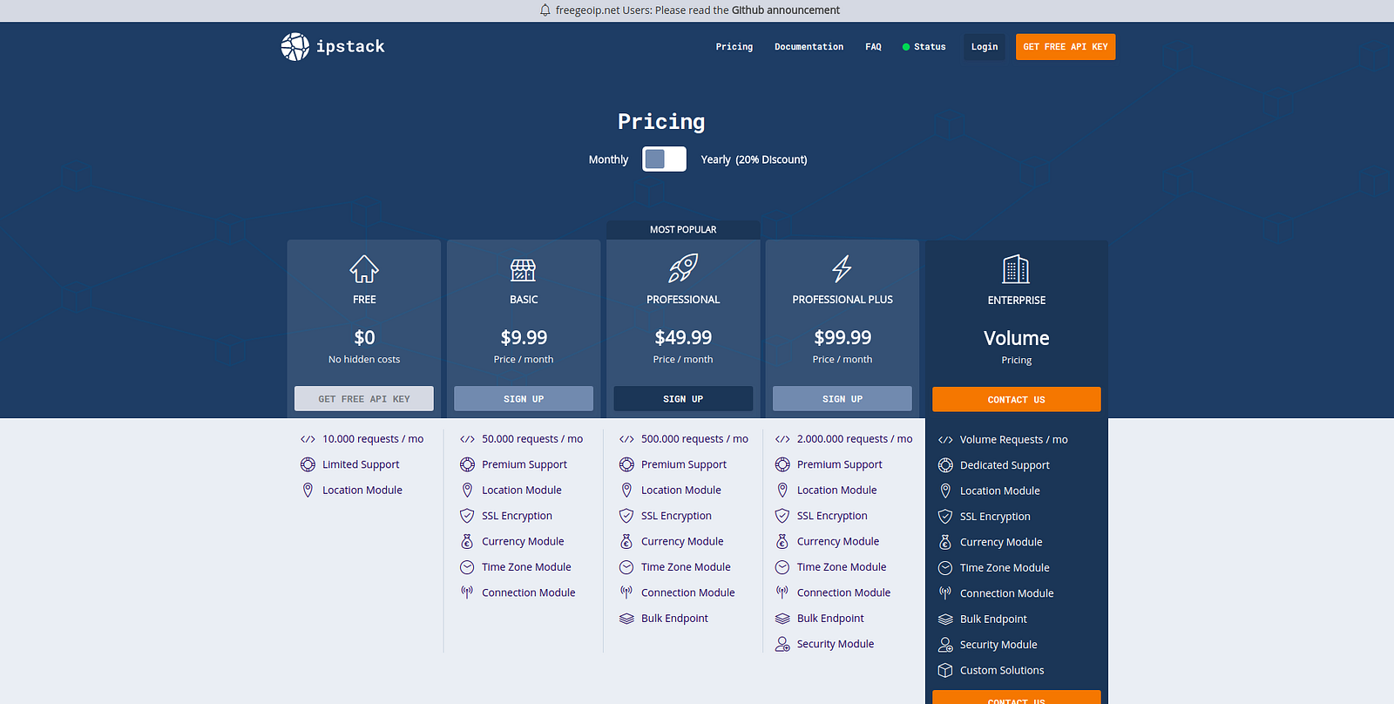Click the $0 price text
This screenshot has height=704, width=1394.
point(364,337)
